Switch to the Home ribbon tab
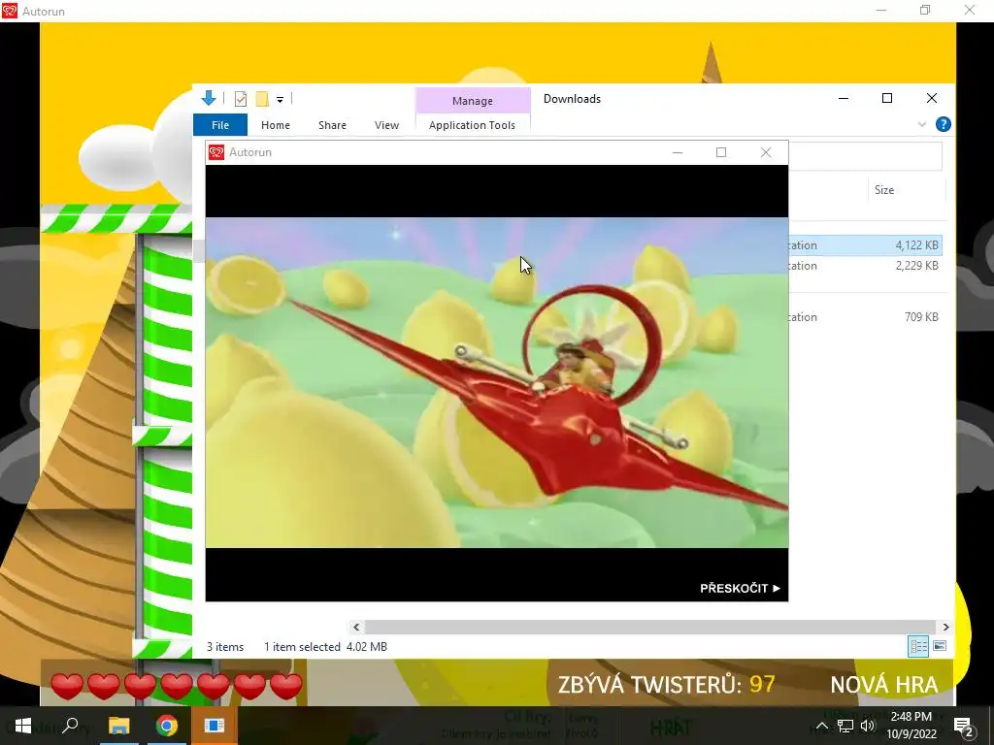Viewport: 994px width, 745px height. (275, 125)
